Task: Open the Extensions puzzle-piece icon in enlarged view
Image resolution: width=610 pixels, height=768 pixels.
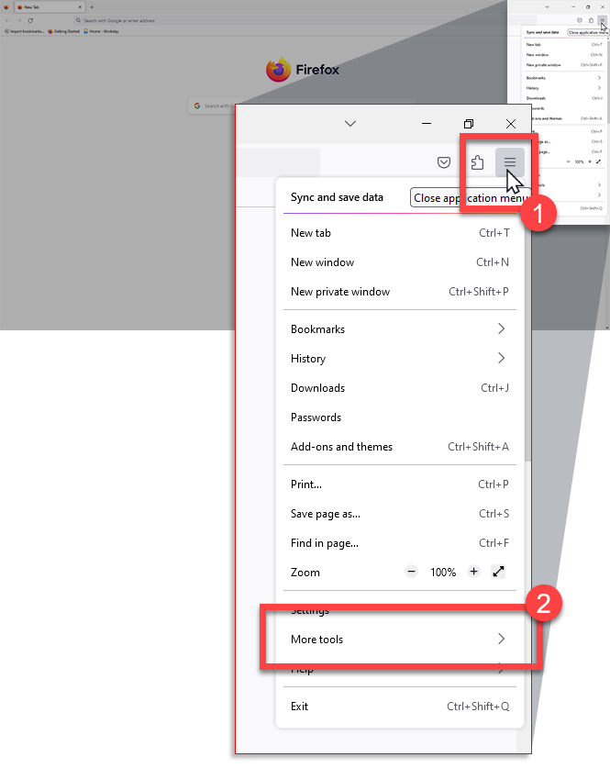Action: pyautogui.click(x=477, y=162)
